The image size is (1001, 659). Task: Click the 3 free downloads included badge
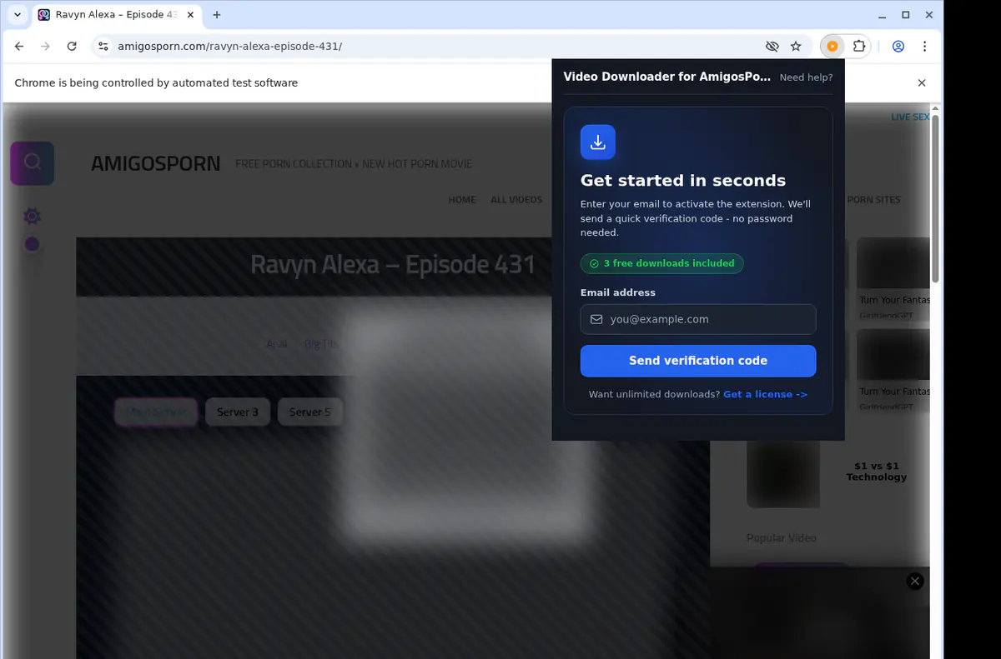[x=662, y=263]
